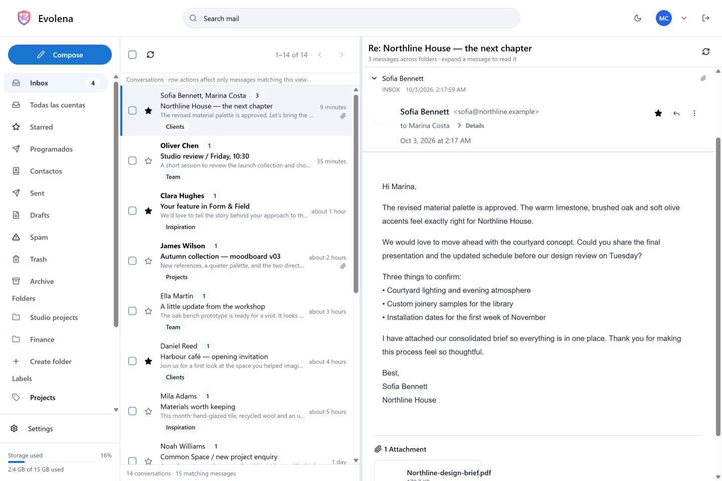Open the Projects label
722x481 pixels.
point(56,398)
